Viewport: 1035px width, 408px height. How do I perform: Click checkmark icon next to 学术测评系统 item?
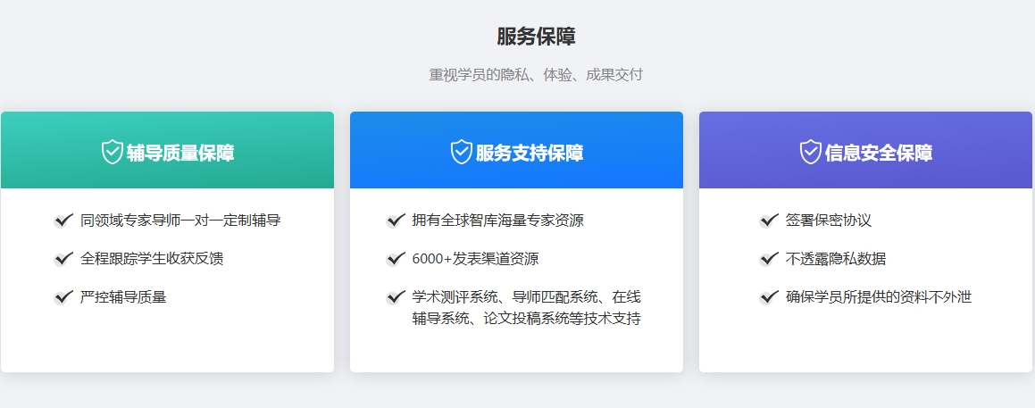pos(396,297)
